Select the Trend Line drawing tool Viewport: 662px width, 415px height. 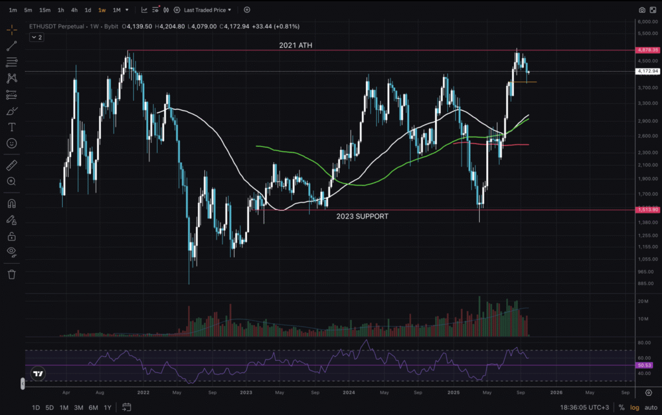click(12, 46)
